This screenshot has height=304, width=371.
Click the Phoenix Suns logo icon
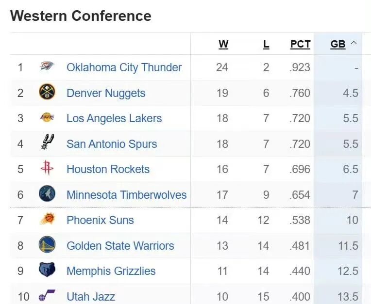[47, 220]
